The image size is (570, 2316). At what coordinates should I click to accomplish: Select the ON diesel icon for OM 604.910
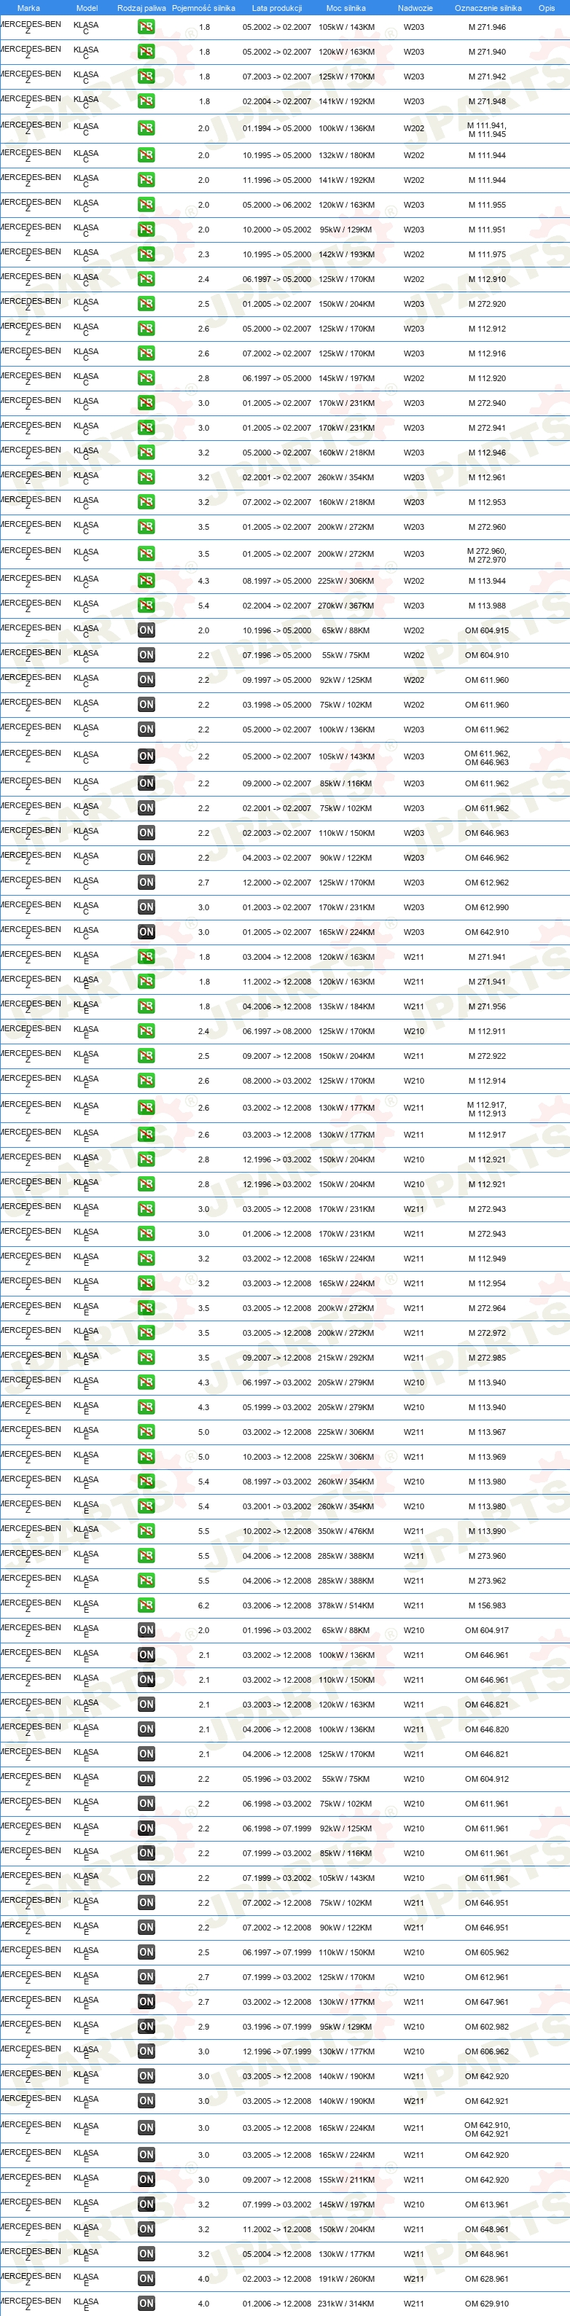(146, 655)
